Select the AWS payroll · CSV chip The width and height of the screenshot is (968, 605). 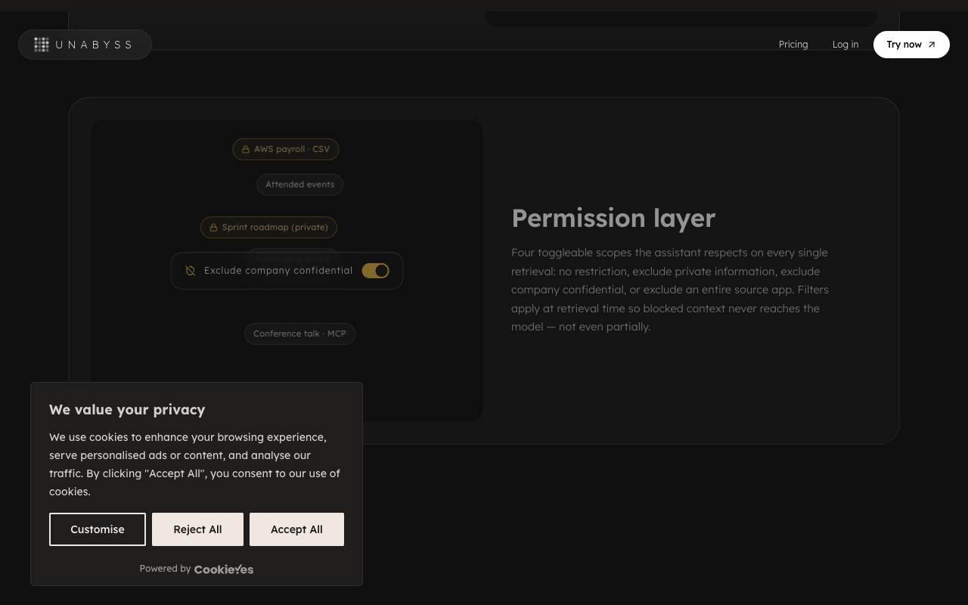tap(286, 150)
